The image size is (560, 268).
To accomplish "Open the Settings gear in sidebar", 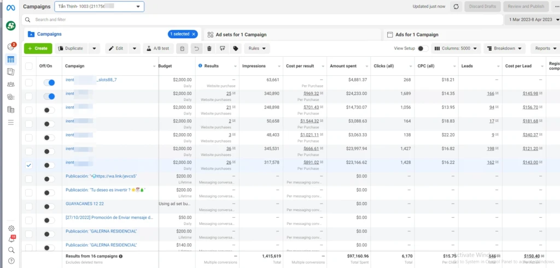I will pos(11,229).
